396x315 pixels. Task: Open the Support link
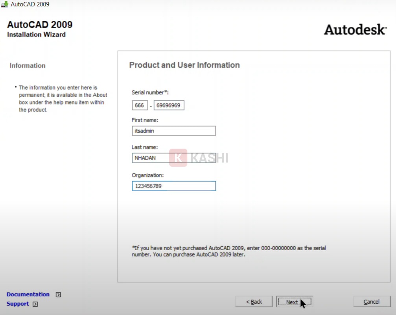(18, 304)
